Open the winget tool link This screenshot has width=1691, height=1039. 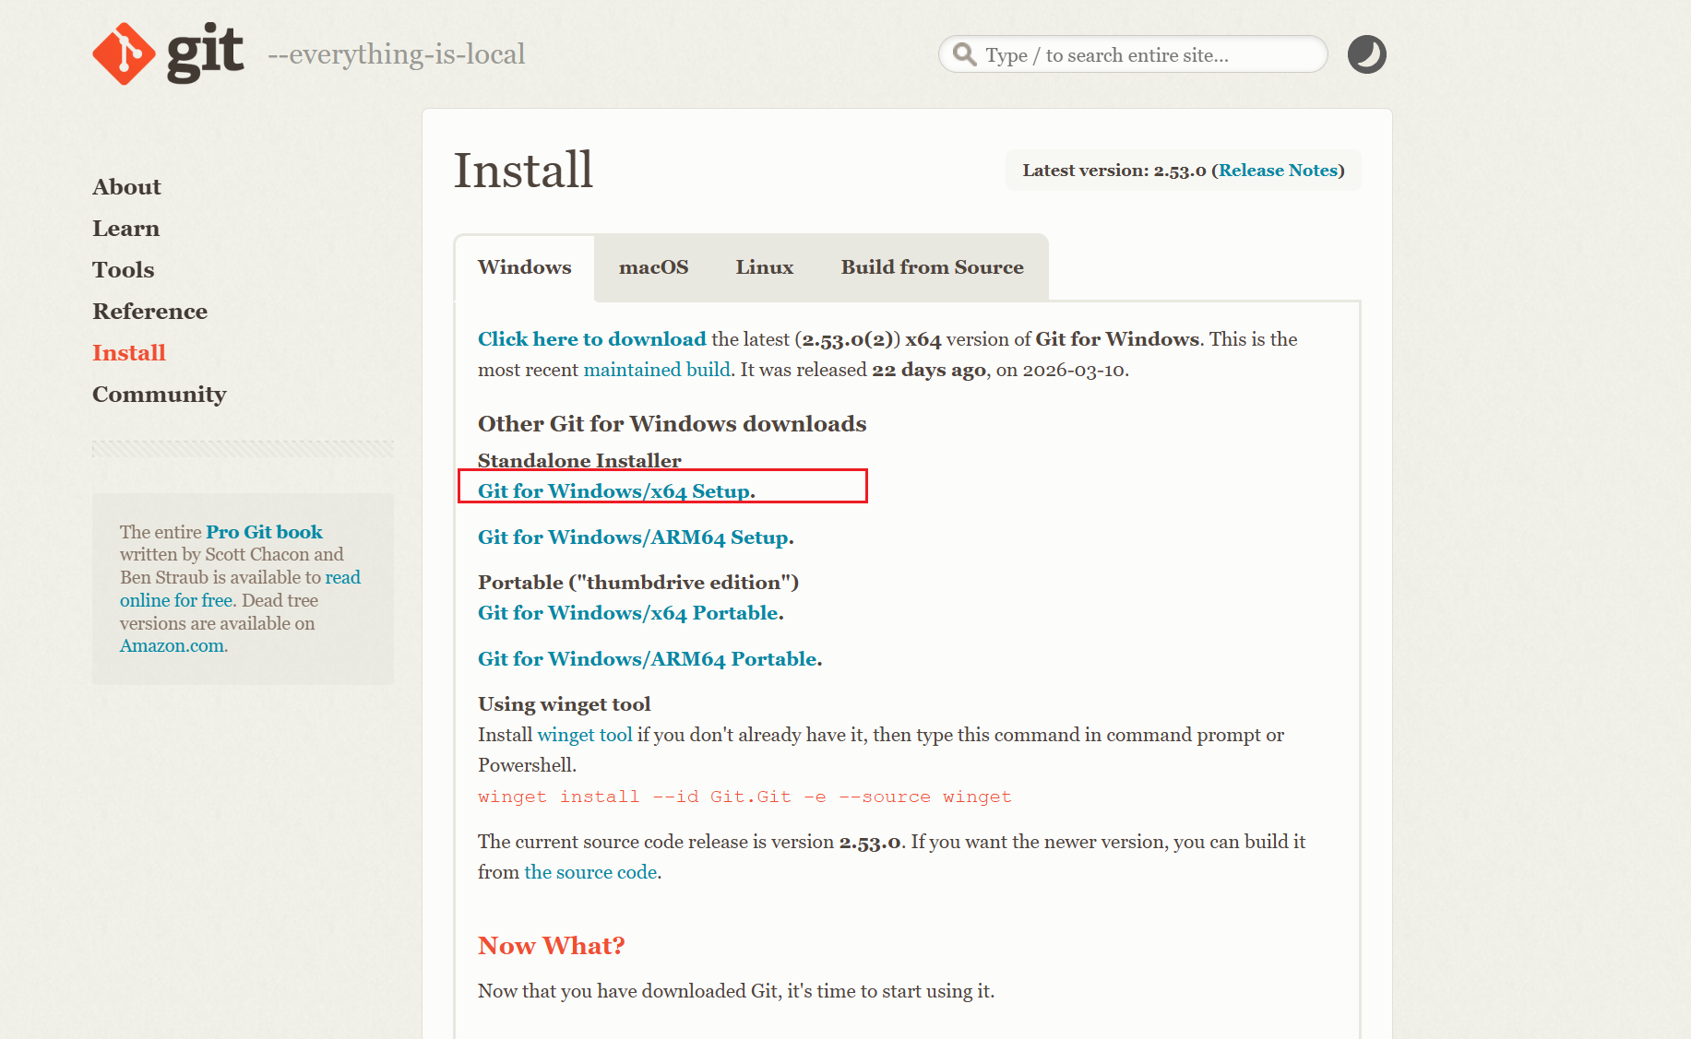pos(585,735)
